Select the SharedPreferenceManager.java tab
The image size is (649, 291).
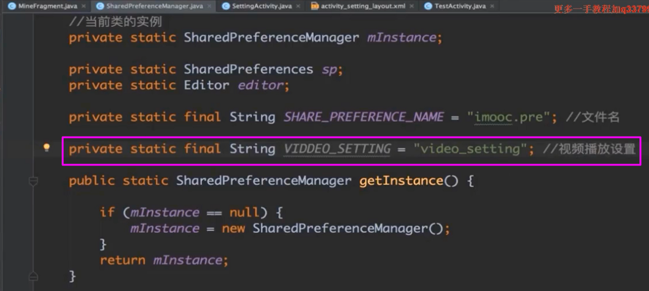click(x=154, y=6)
